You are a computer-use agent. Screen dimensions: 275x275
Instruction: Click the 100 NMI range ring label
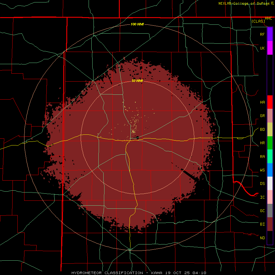[x=137, y=24]
